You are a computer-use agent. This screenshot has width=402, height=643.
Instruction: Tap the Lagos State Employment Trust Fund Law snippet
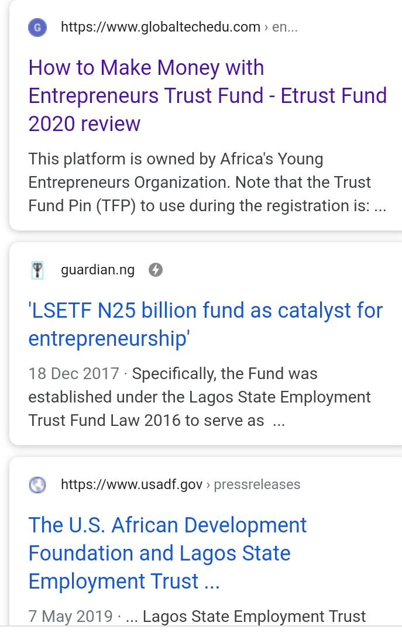(199, 397)
